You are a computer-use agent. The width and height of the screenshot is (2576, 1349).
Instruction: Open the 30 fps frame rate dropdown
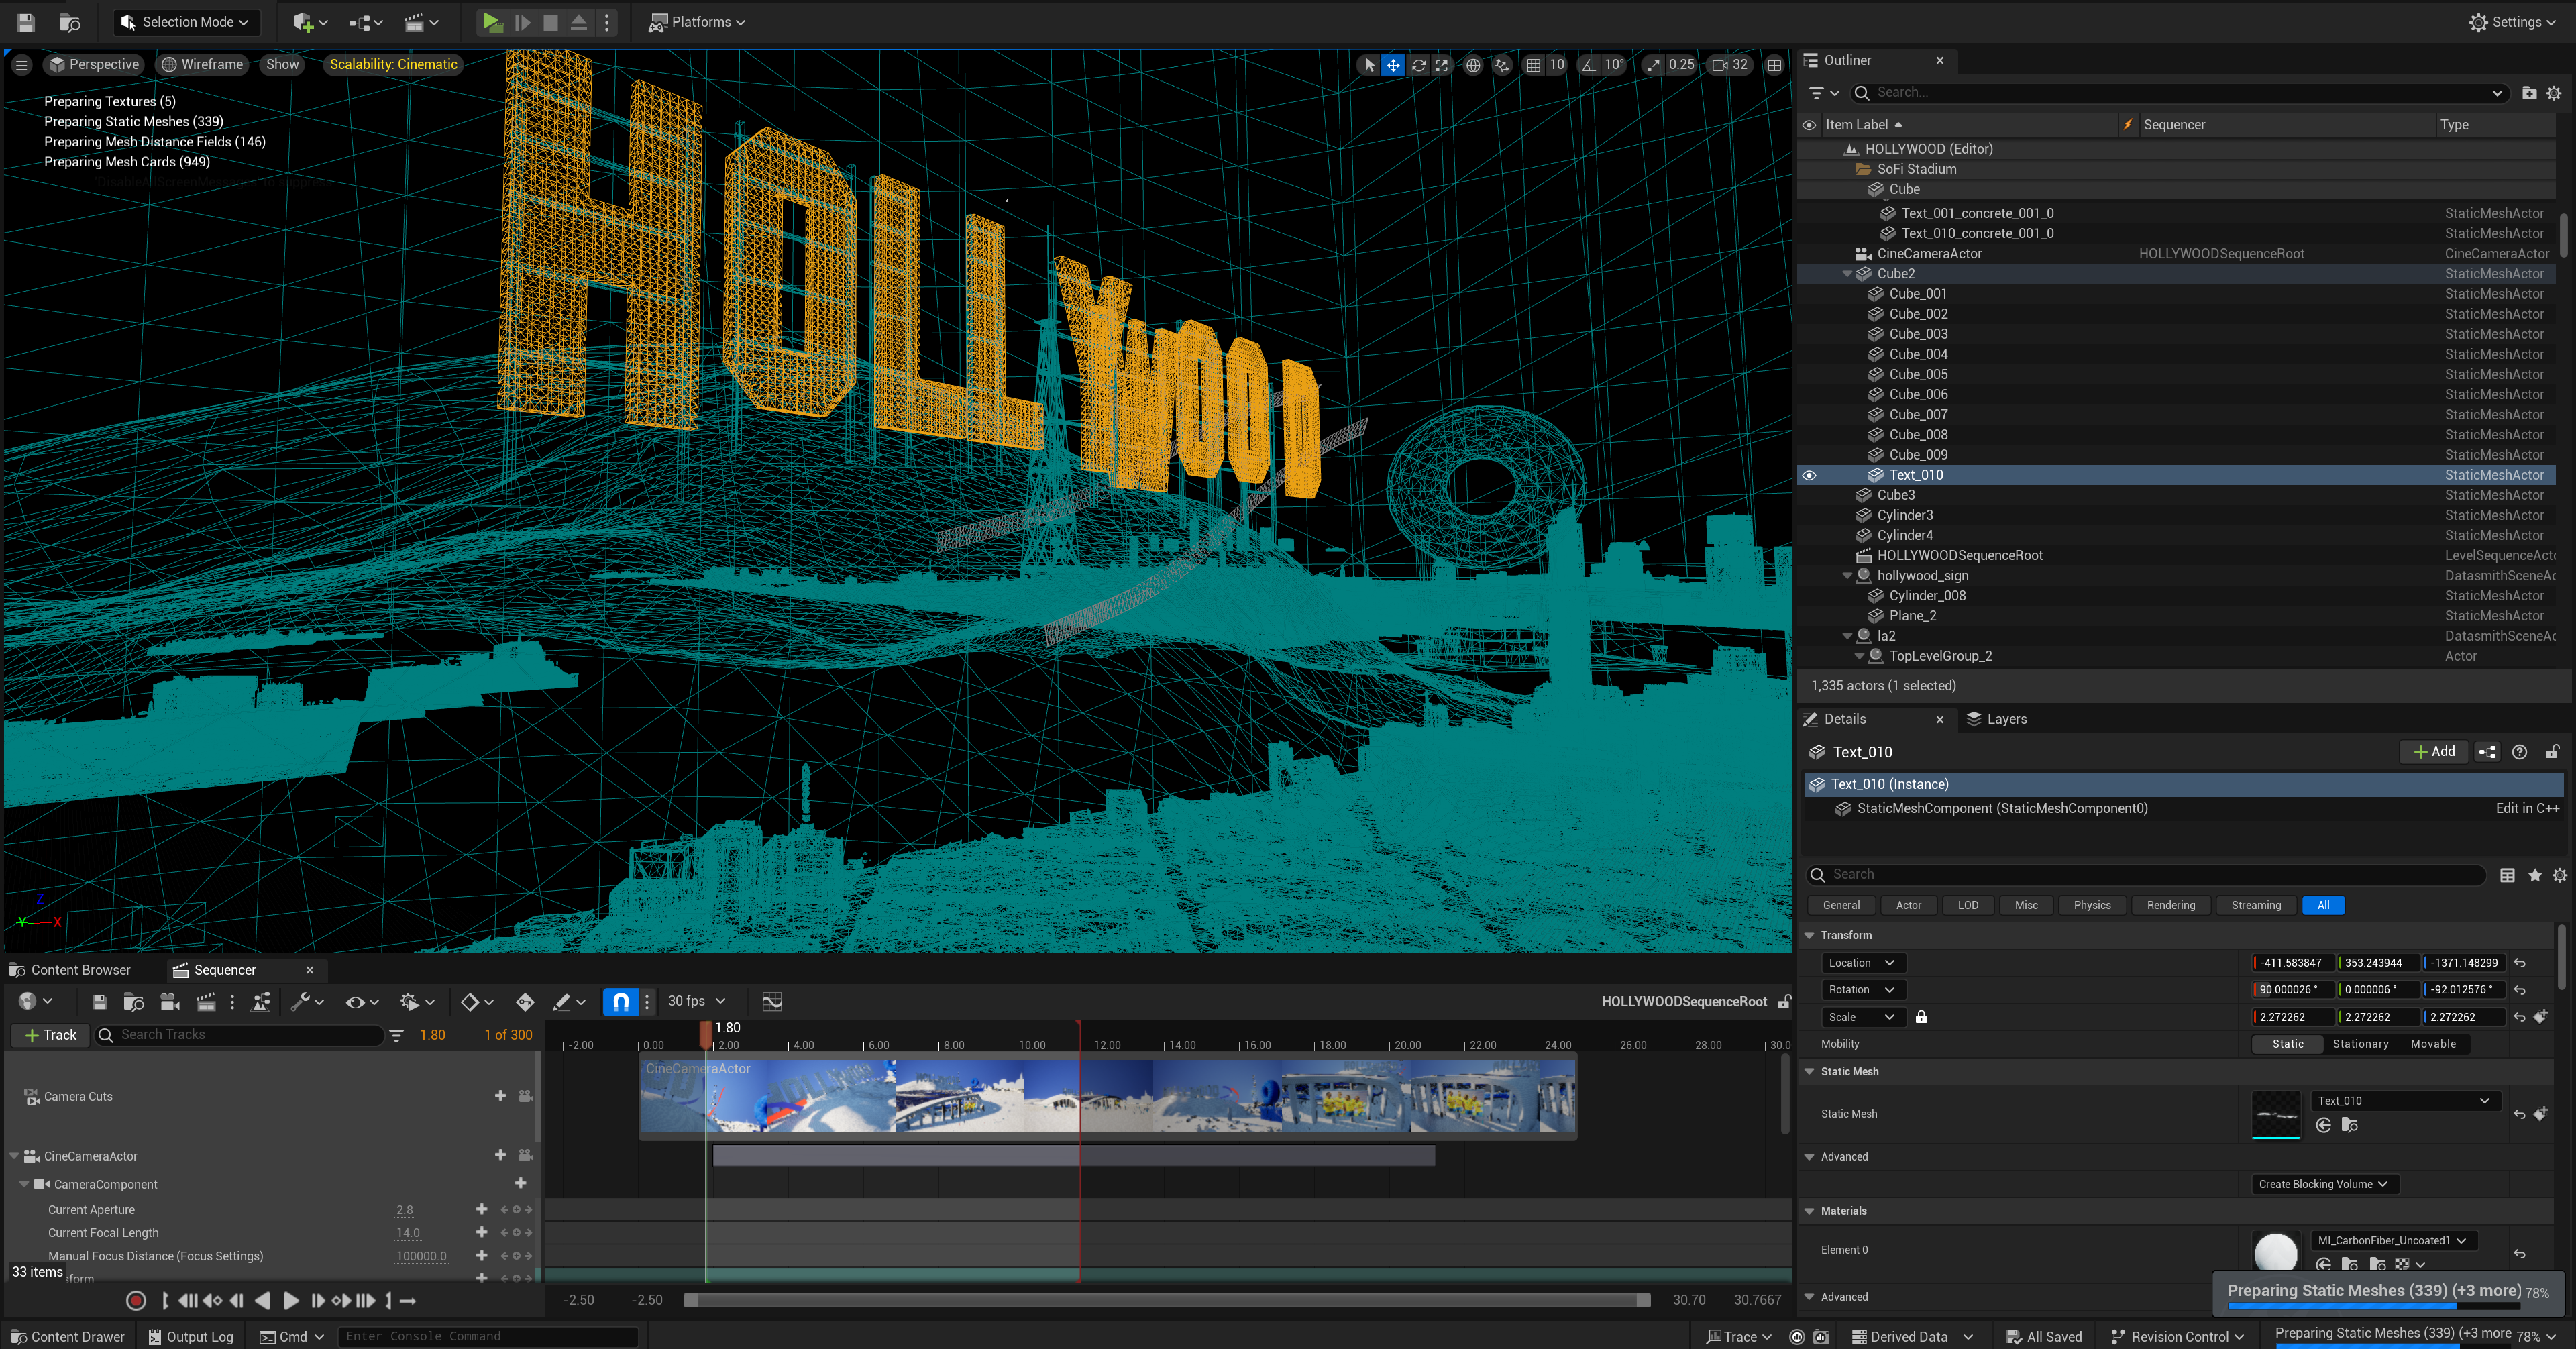coord(697,1001)
